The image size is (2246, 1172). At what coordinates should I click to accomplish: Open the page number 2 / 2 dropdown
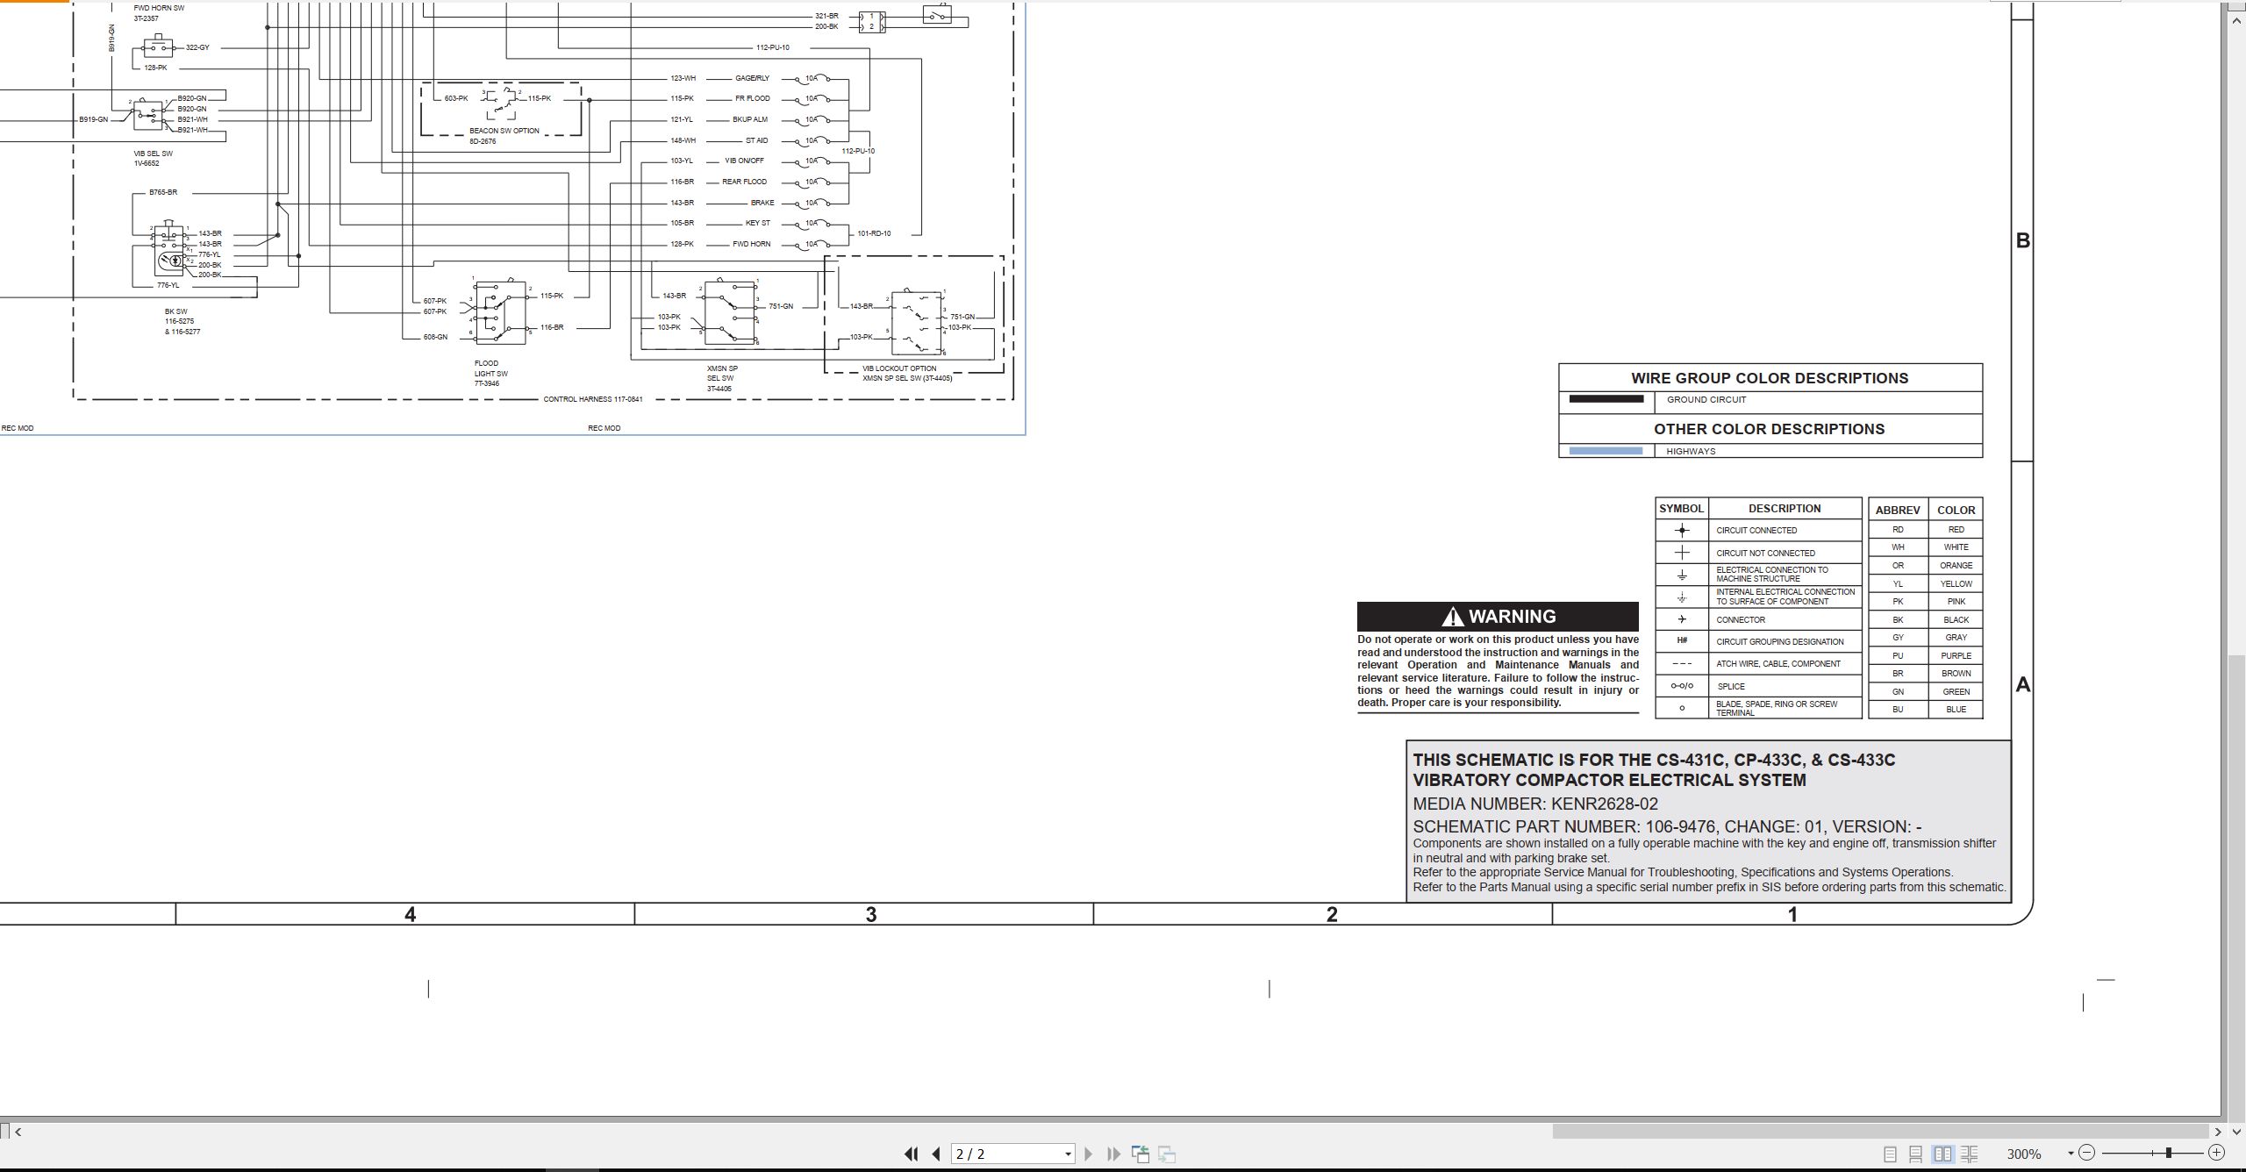point(1068,1154)
